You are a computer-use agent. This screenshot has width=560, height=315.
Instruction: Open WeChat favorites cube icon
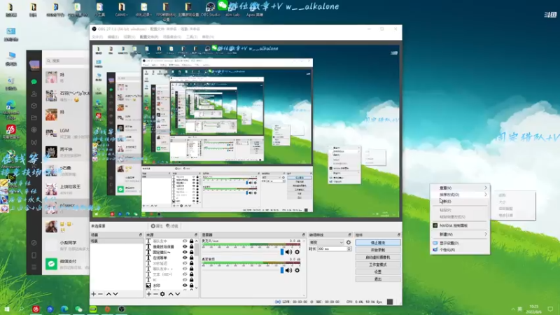pyautogui.click(x=34, y=106)
